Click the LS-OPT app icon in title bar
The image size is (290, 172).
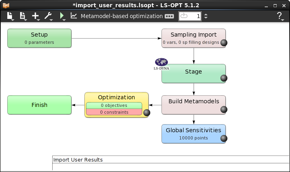[x=6, y=6]
